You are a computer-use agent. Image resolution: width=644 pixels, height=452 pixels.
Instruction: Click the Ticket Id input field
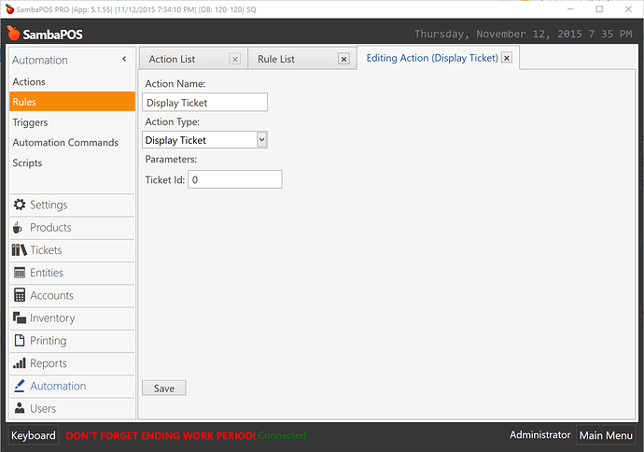tap(234, 179)
